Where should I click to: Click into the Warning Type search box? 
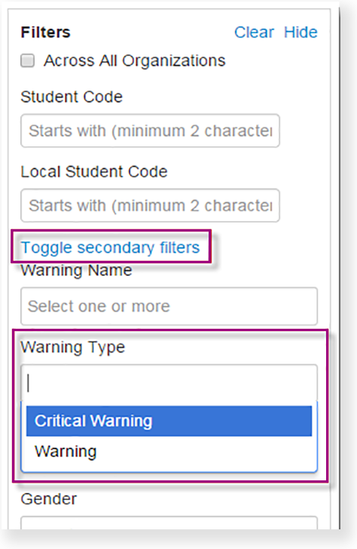[169, 382]
